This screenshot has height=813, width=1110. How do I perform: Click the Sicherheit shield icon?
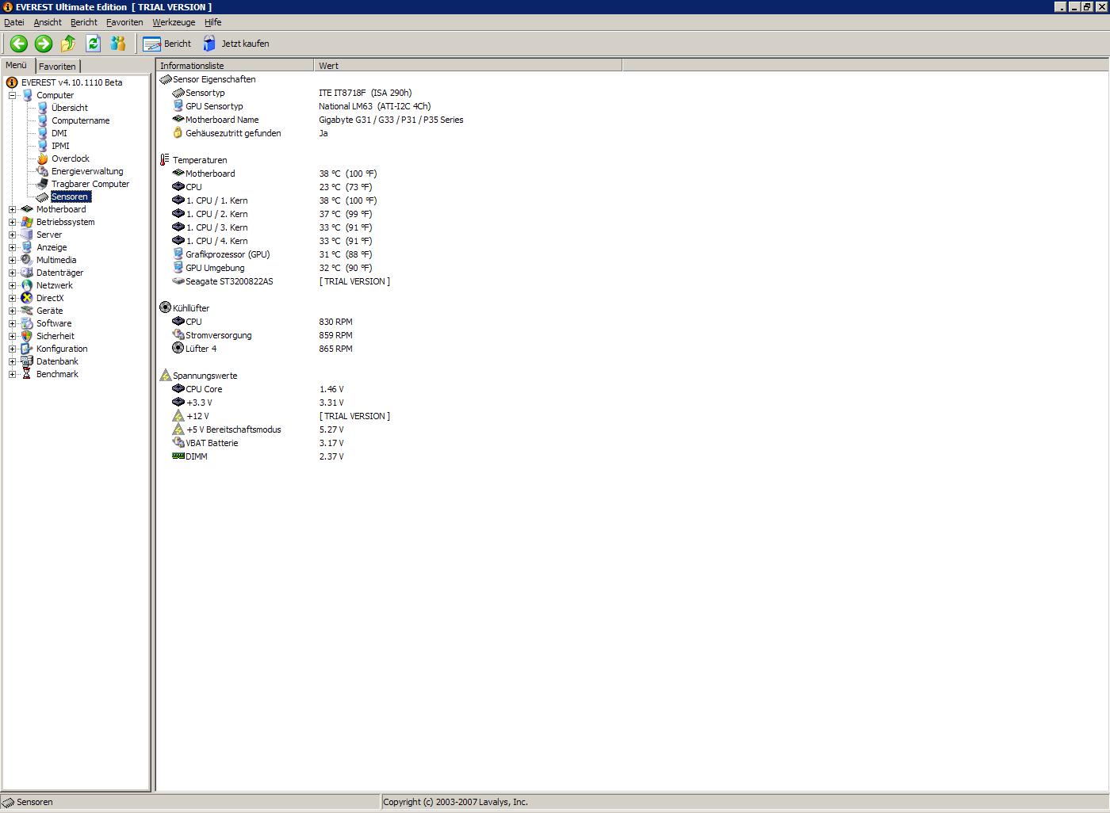click(x=27, y=336)
